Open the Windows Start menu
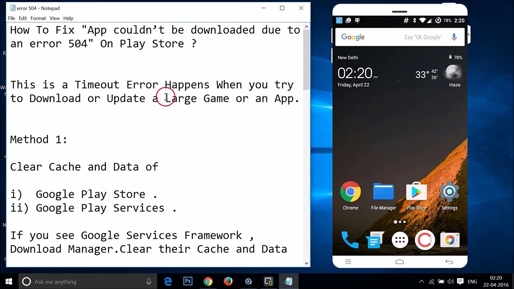This screenshot has width=514, height=289. coord(9,281)
